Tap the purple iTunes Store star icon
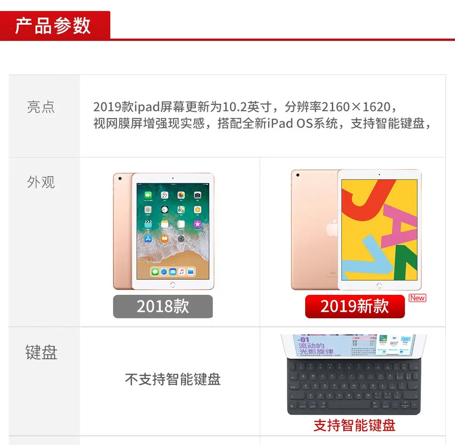 click(197, 224)
